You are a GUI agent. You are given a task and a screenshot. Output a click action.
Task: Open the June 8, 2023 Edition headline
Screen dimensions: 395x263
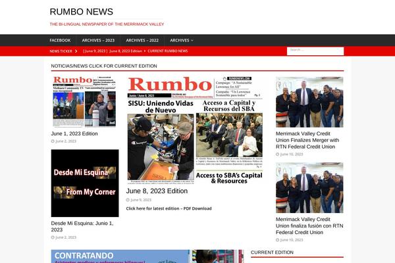[x=157, y=191]
